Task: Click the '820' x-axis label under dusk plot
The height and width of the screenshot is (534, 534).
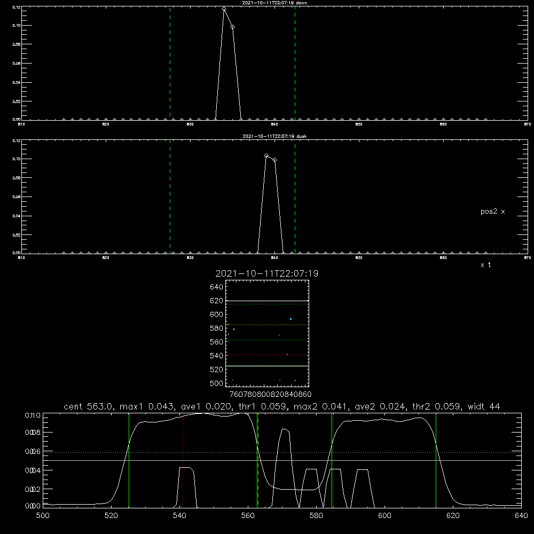Action: tap(106, 258)
